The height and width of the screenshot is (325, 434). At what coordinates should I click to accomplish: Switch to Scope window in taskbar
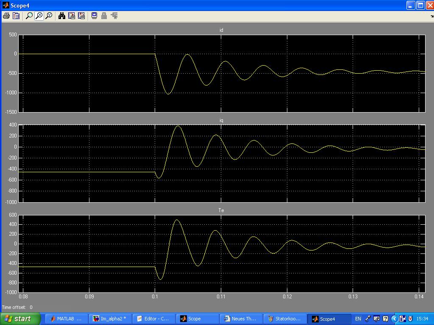click(198, 319)
